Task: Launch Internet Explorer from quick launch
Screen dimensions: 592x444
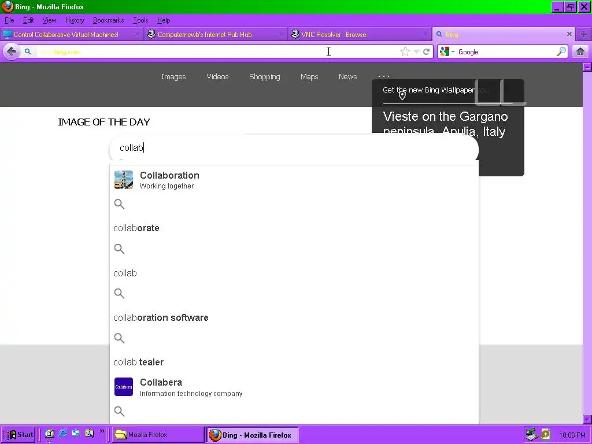Action: click(62, 433)
